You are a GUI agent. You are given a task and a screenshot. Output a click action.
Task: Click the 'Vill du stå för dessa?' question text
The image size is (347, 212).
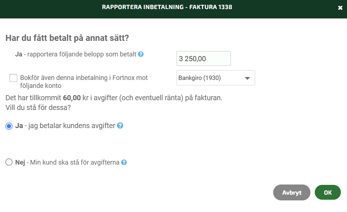(38, 107)
